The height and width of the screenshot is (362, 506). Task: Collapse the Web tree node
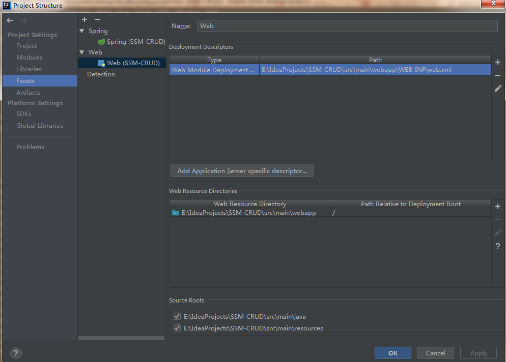click(x=82, y=52)
